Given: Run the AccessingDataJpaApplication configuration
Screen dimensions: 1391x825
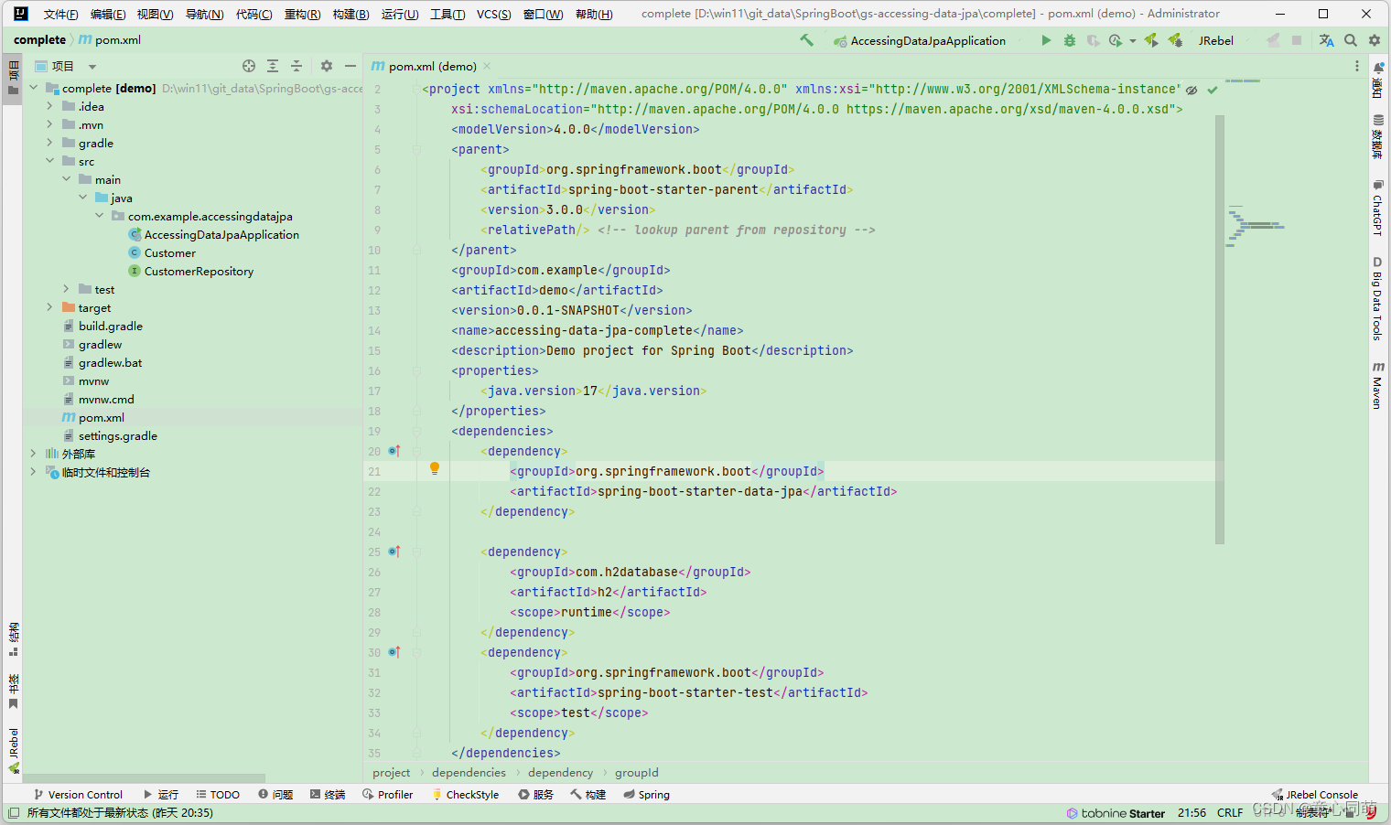Looking at the screenshot, I should (1045, 40).
